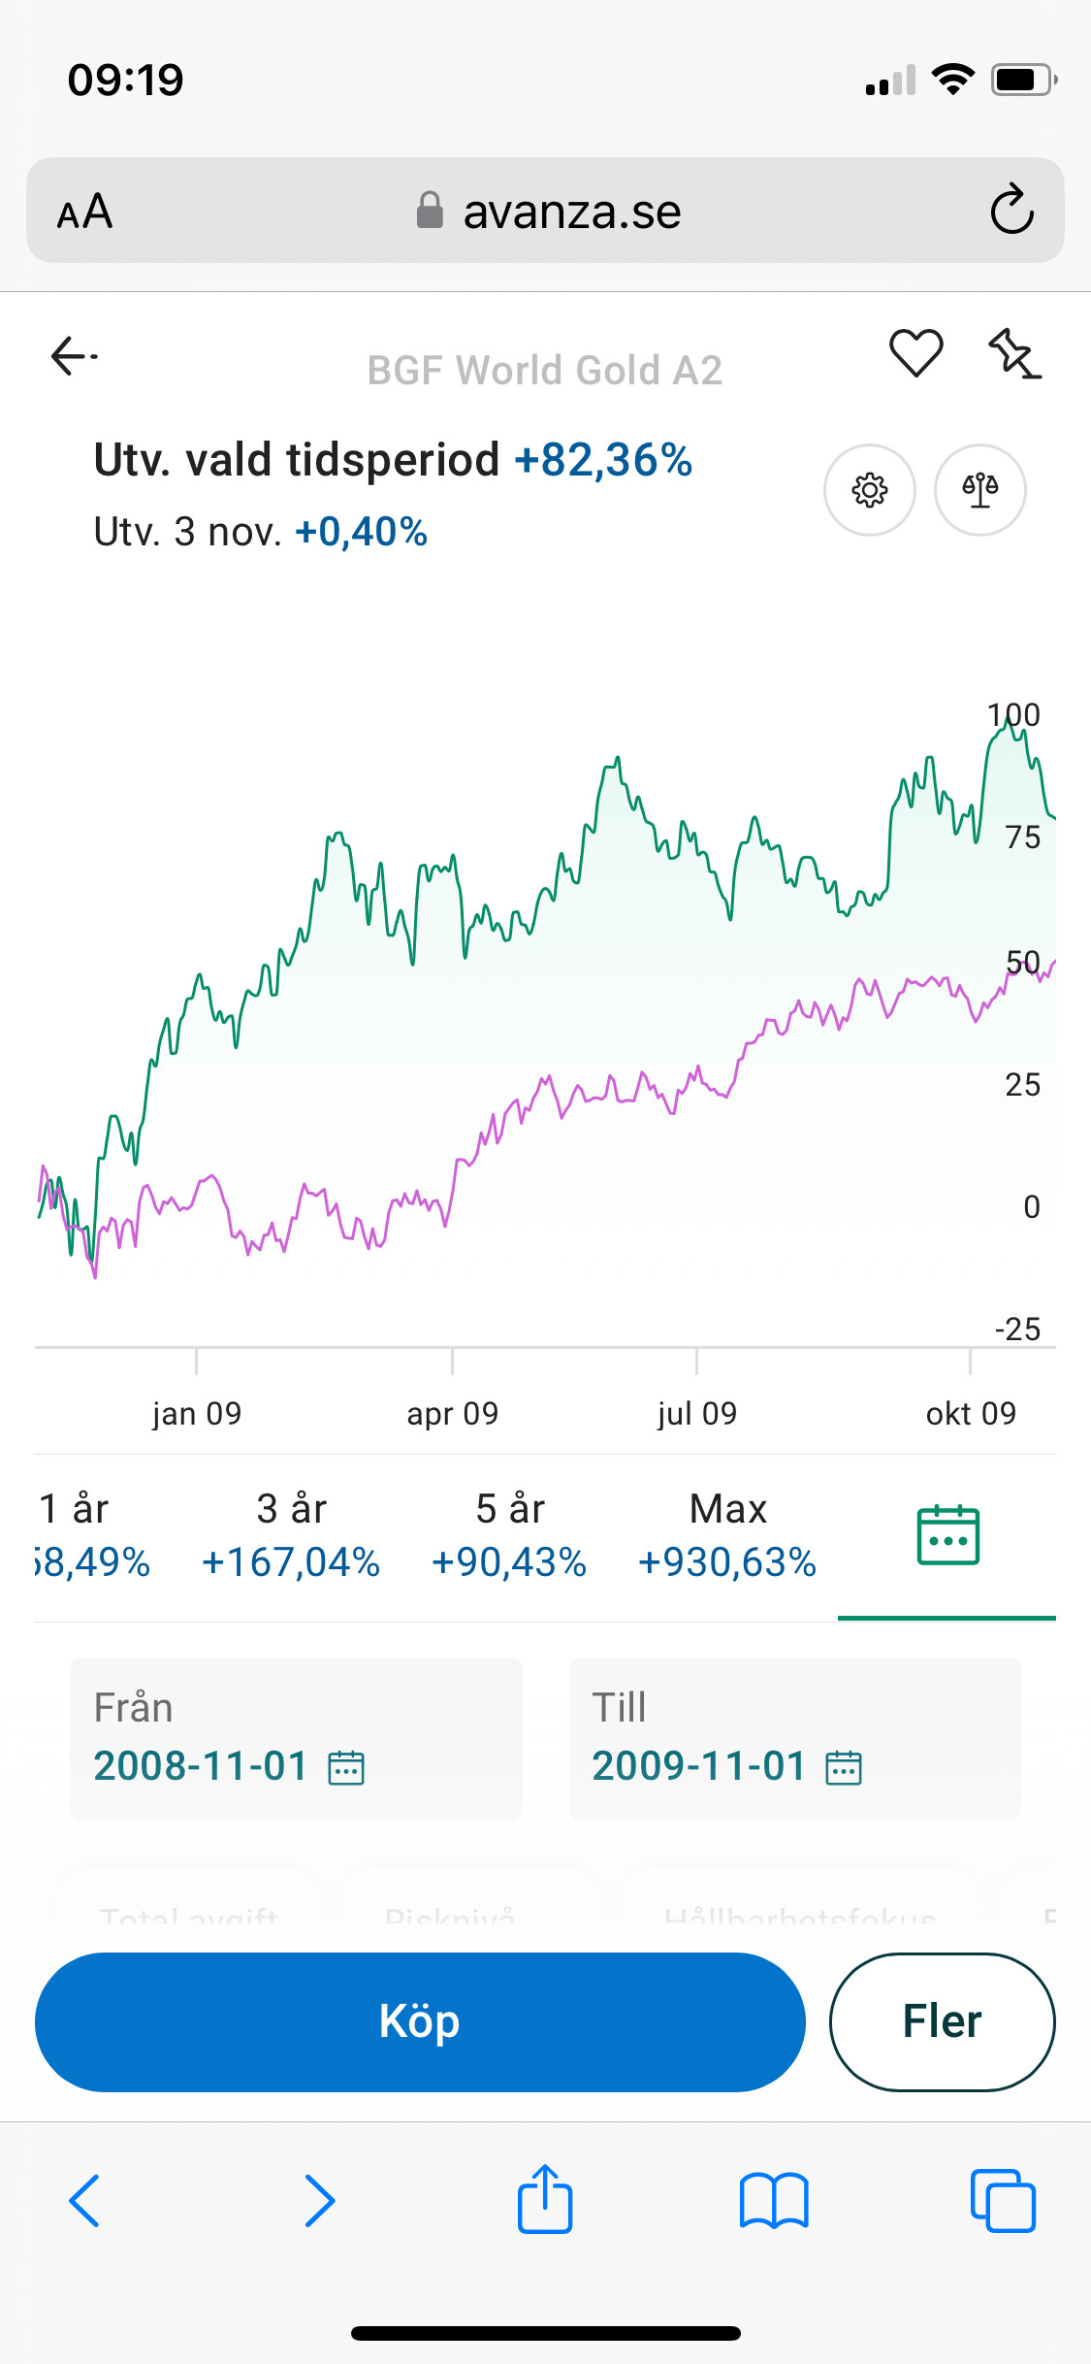Reload the page in Safari

click(x=1011, y=210)
